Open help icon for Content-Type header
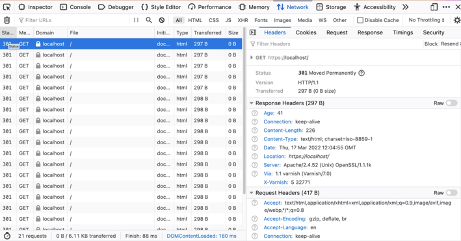461x241 pixels. [x=255, y=139]
